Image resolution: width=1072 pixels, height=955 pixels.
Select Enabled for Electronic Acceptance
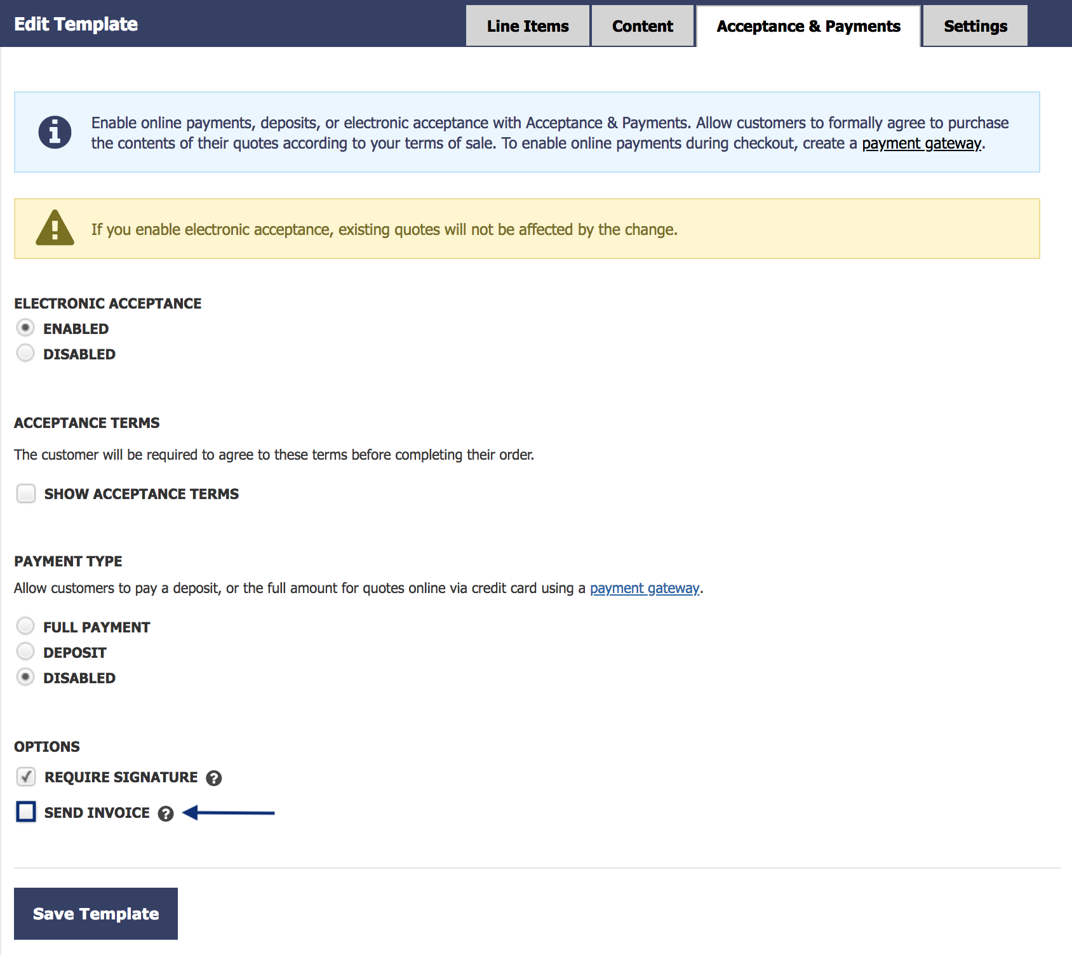click(x=25, y=328)
